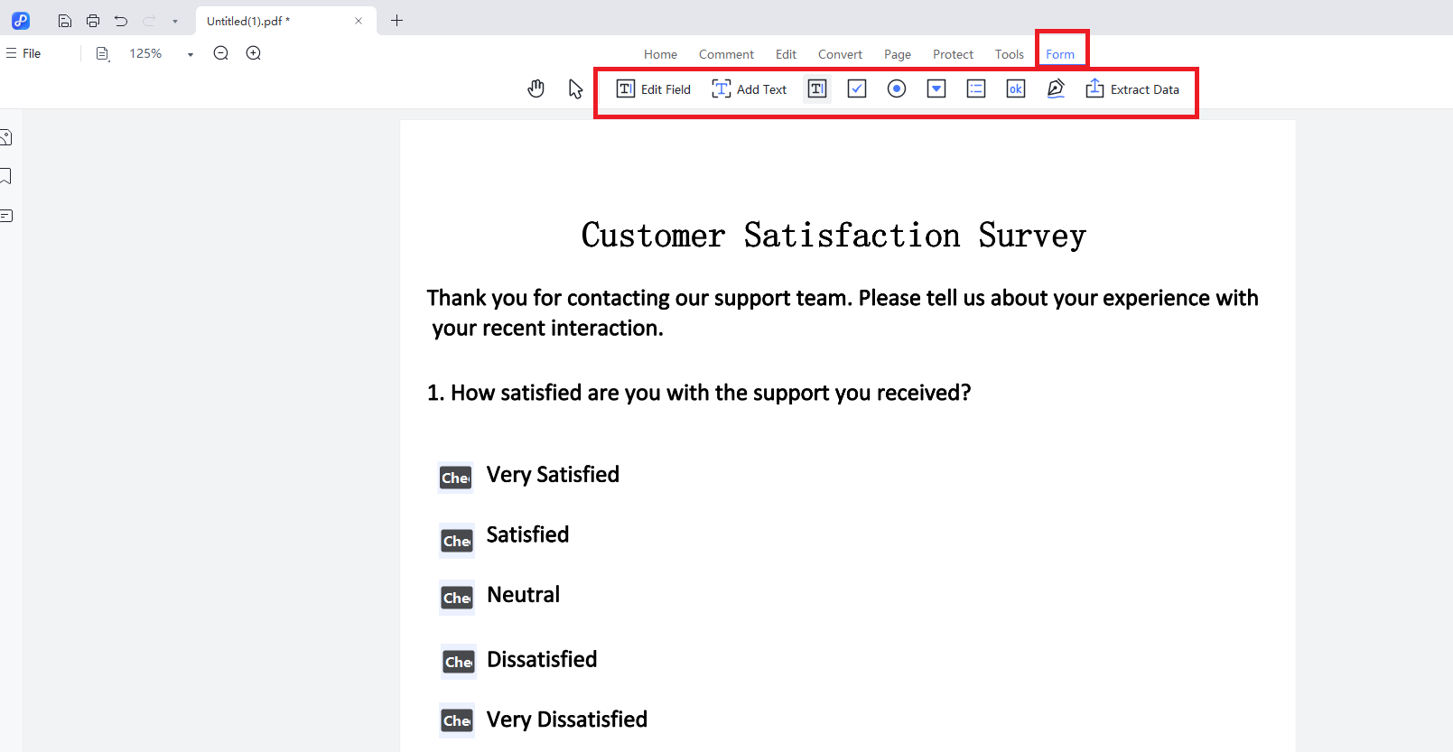Screen dimensions: 1453x752
Task: Click the Neutral check box field
Action: (457, 598)
